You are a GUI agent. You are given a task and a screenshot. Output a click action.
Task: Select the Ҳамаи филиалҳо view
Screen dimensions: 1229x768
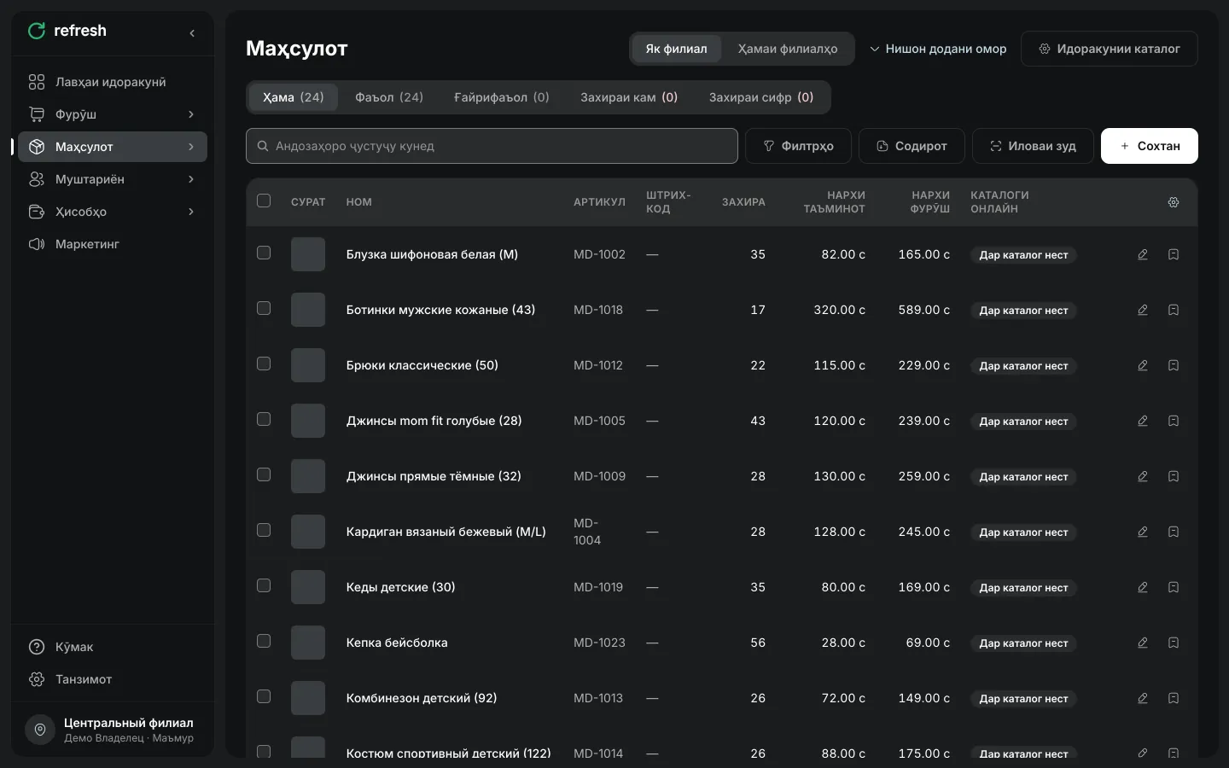(788, 49)
